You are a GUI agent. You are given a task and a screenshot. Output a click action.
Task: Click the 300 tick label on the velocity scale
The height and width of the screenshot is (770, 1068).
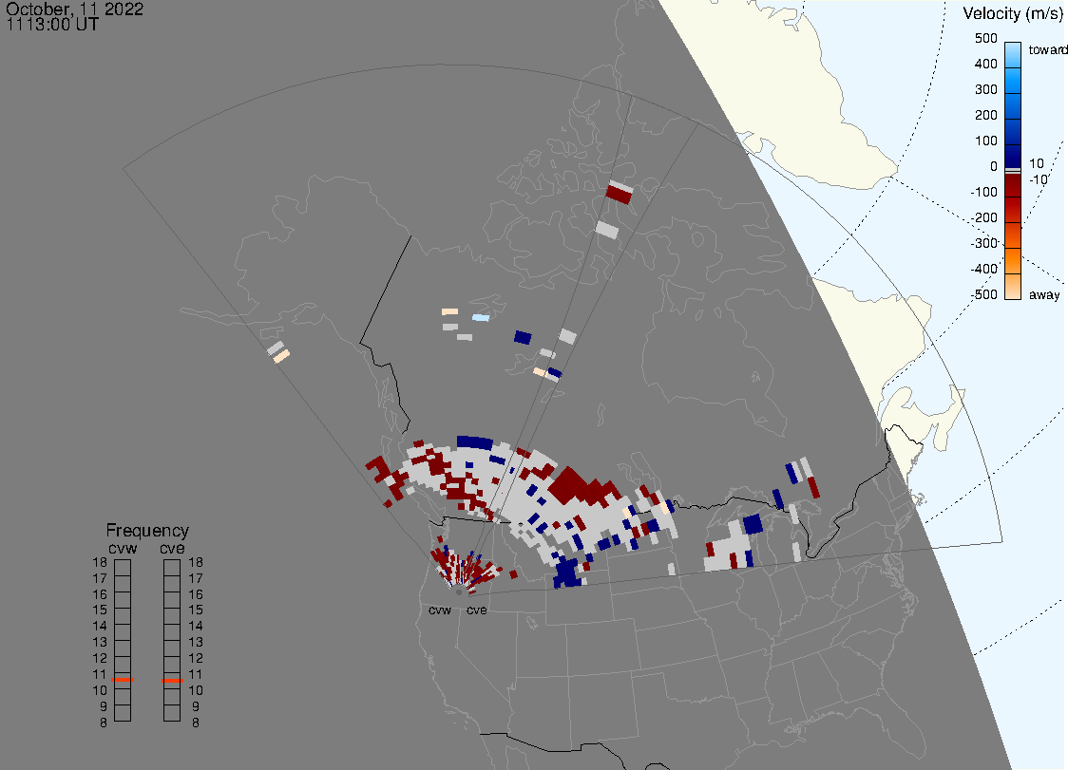(986, 90)
